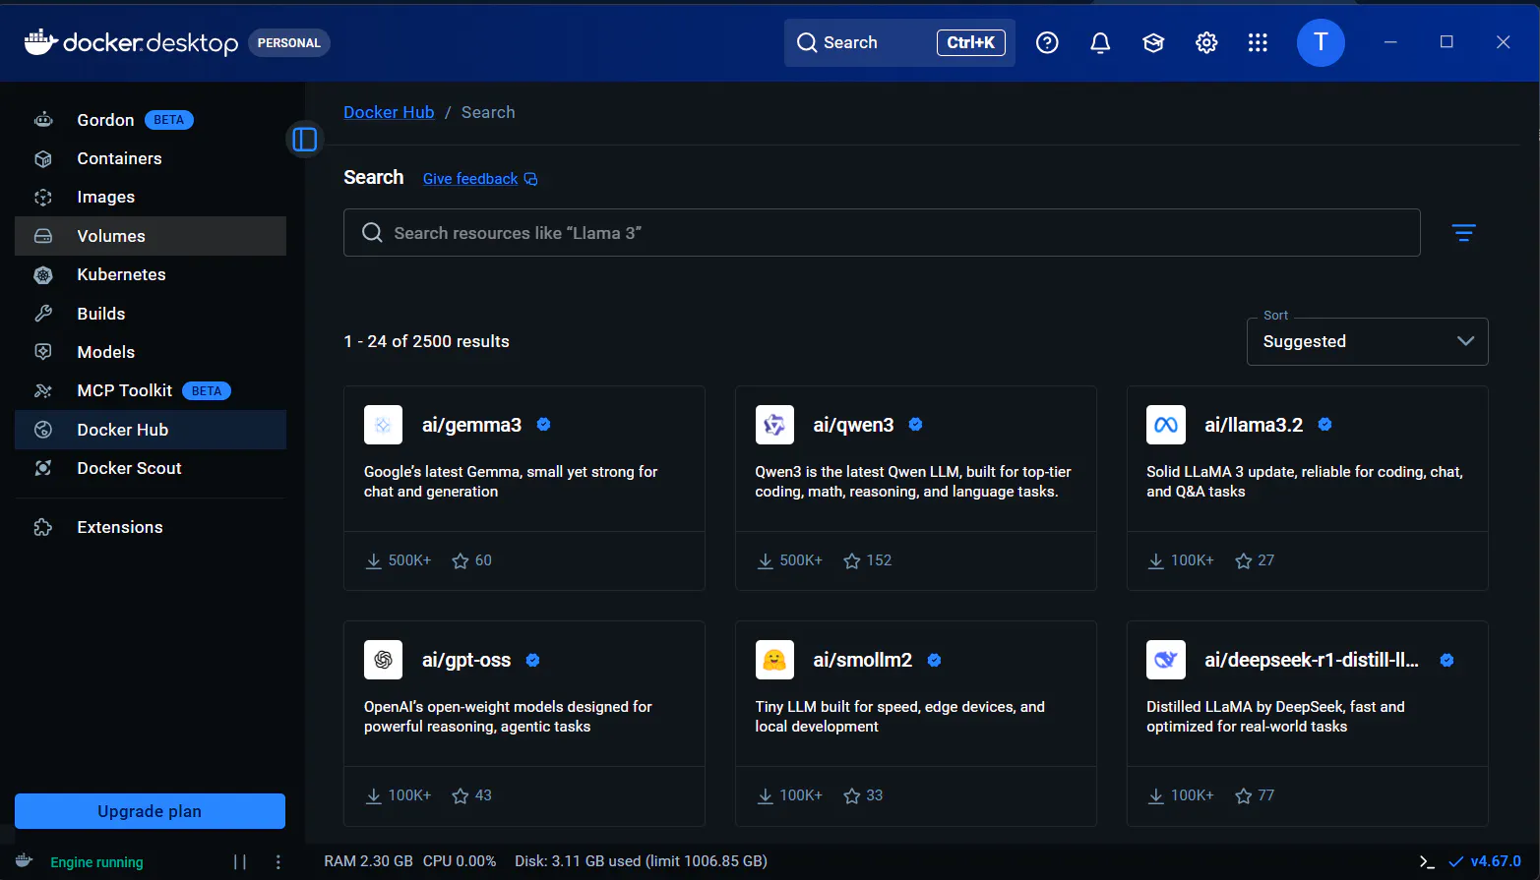Open the apps grid icon
The image size is (1540, 880).
pos(1258,42)
